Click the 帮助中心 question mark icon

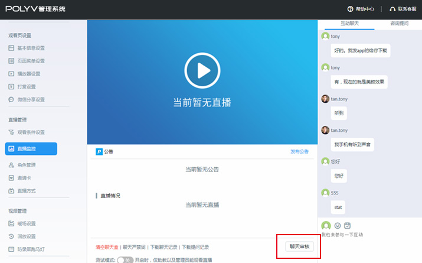351,9
